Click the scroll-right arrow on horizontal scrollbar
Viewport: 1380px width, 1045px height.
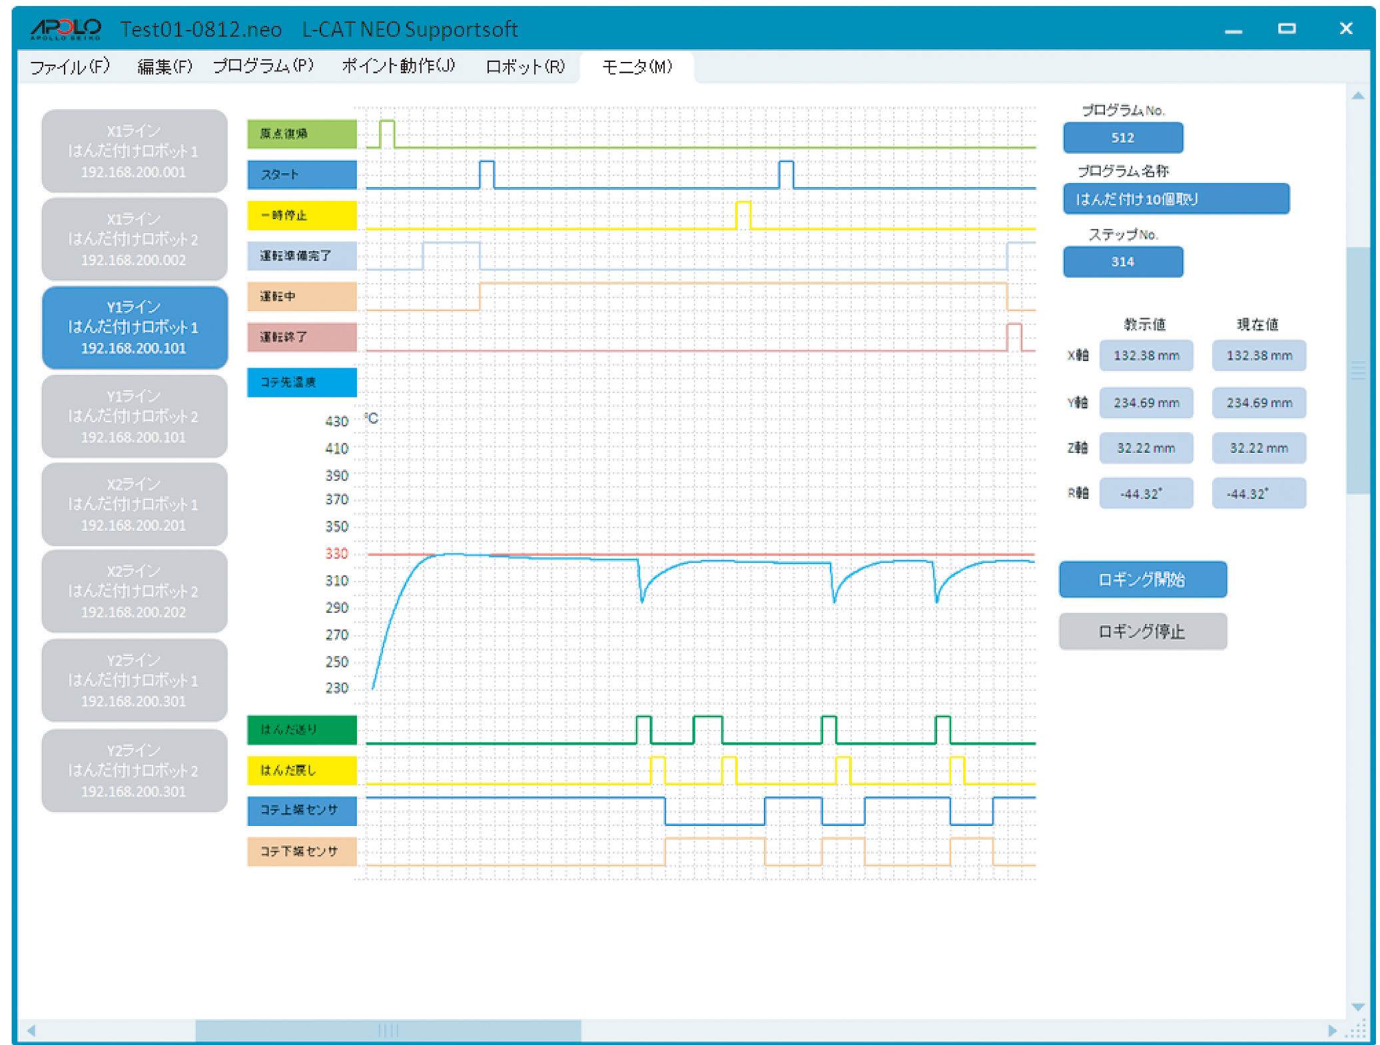pyautogui.click(x=1332, y=1030)
